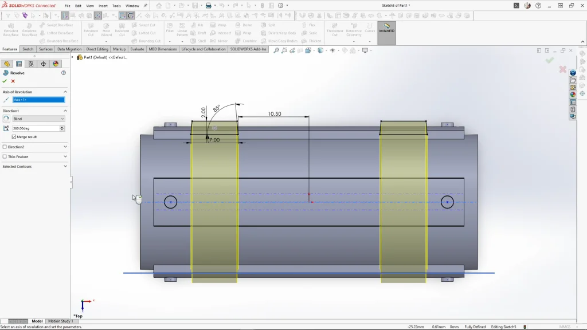Accept the Revolve with the green checkmark

(5, 81)
